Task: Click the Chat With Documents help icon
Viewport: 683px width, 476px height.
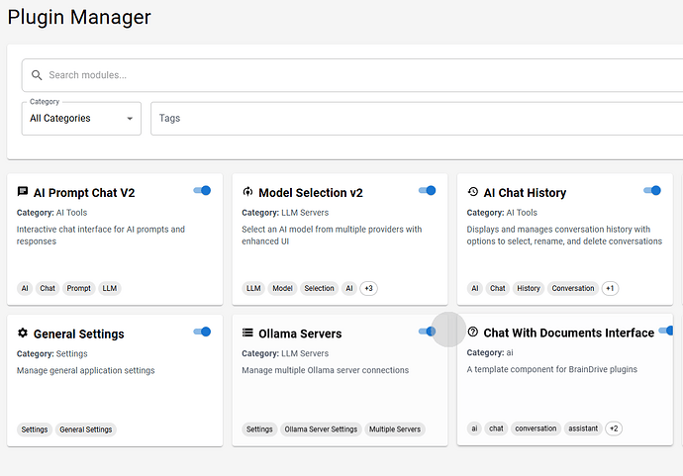Action: 473,333
